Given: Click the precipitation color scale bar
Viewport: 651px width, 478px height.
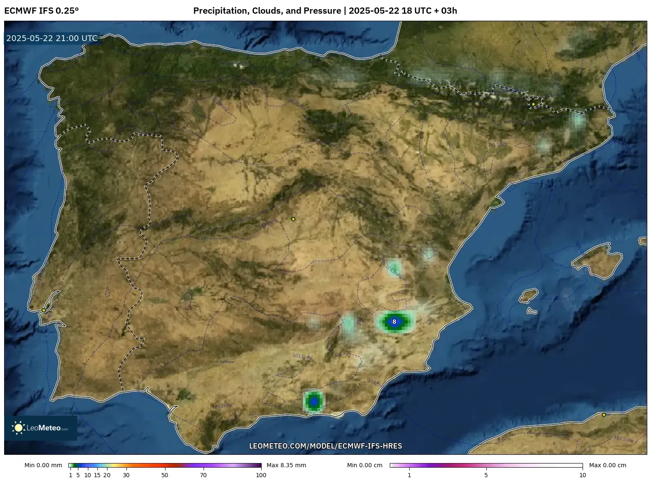Looking at the screenshot, I should (165, 466).
